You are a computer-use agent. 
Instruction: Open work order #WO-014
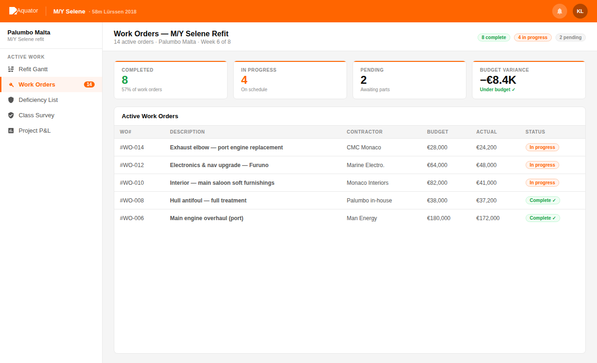(x=132, y=148)
